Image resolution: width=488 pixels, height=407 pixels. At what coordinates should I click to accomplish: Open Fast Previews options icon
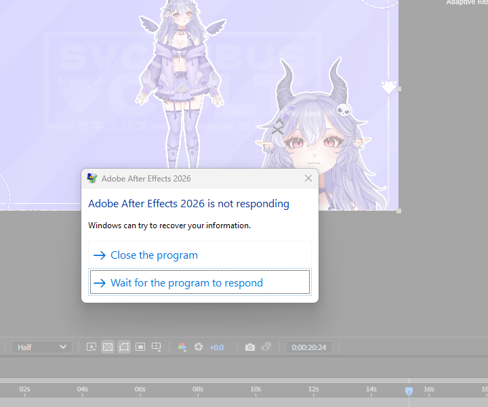pyautogui.click(x=91, y=347)
